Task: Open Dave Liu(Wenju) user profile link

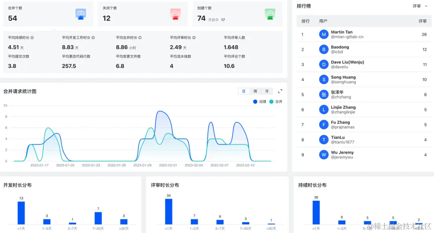Action: point(347,62)
